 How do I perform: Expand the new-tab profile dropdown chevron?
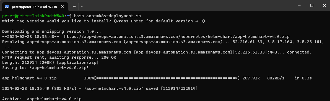click(82, 7)
